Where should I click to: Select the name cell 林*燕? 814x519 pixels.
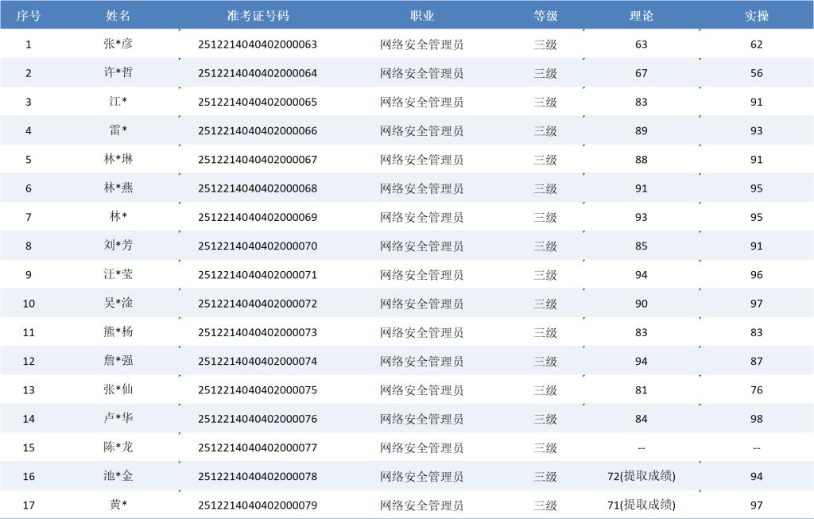click(x=118, y=188)
